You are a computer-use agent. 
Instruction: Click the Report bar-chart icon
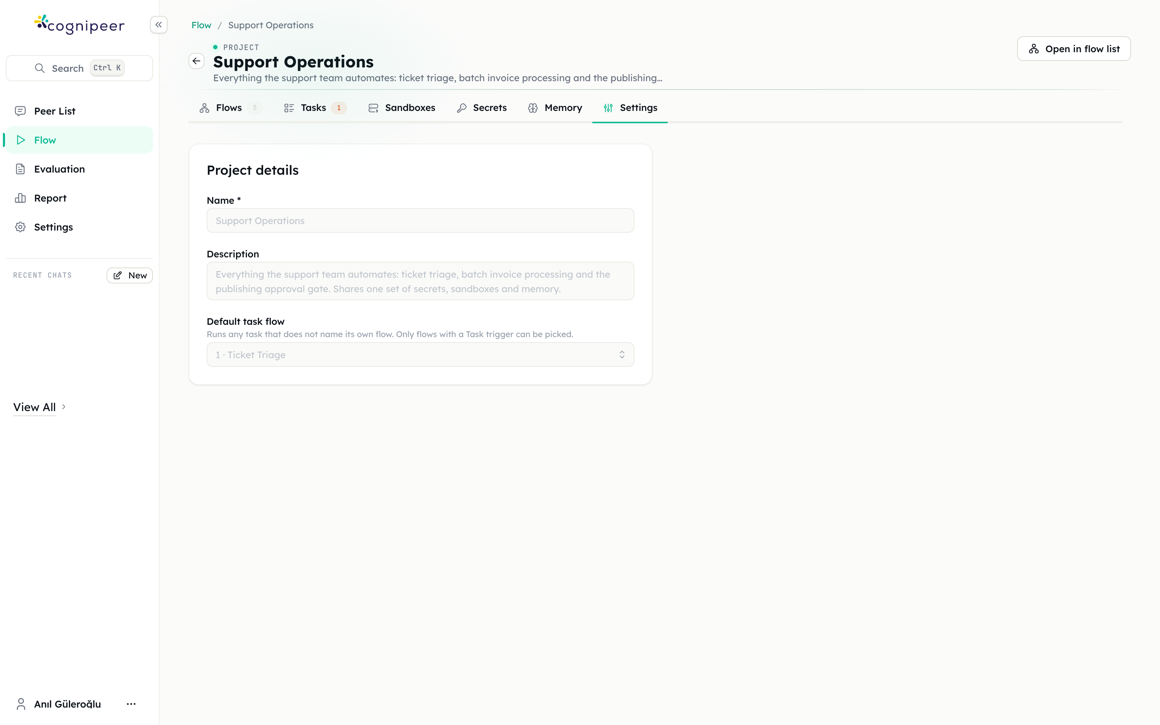point(20,198)
